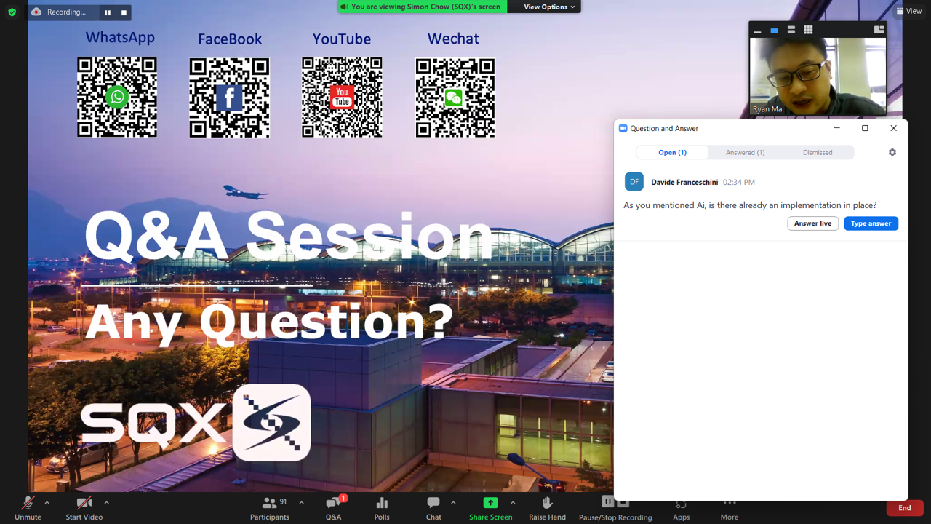Pause recording using top-left indicator button
931x524 pixels.
point(108,12)
